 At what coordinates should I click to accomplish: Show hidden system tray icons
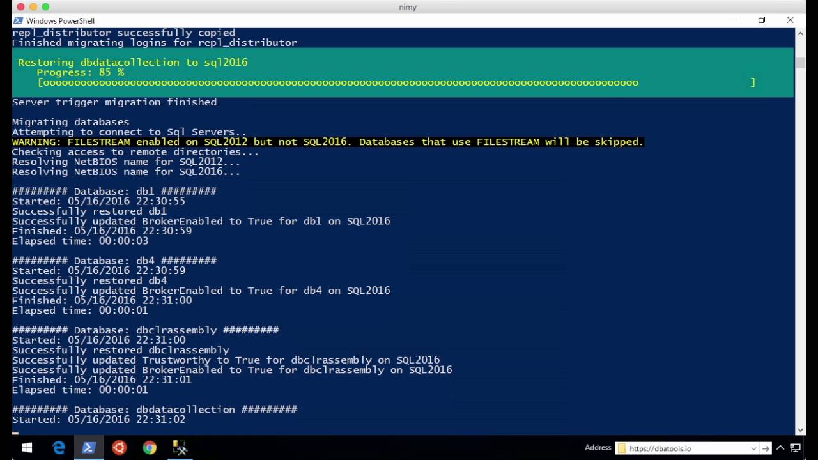pyautogui.click(x=782, y=448)
